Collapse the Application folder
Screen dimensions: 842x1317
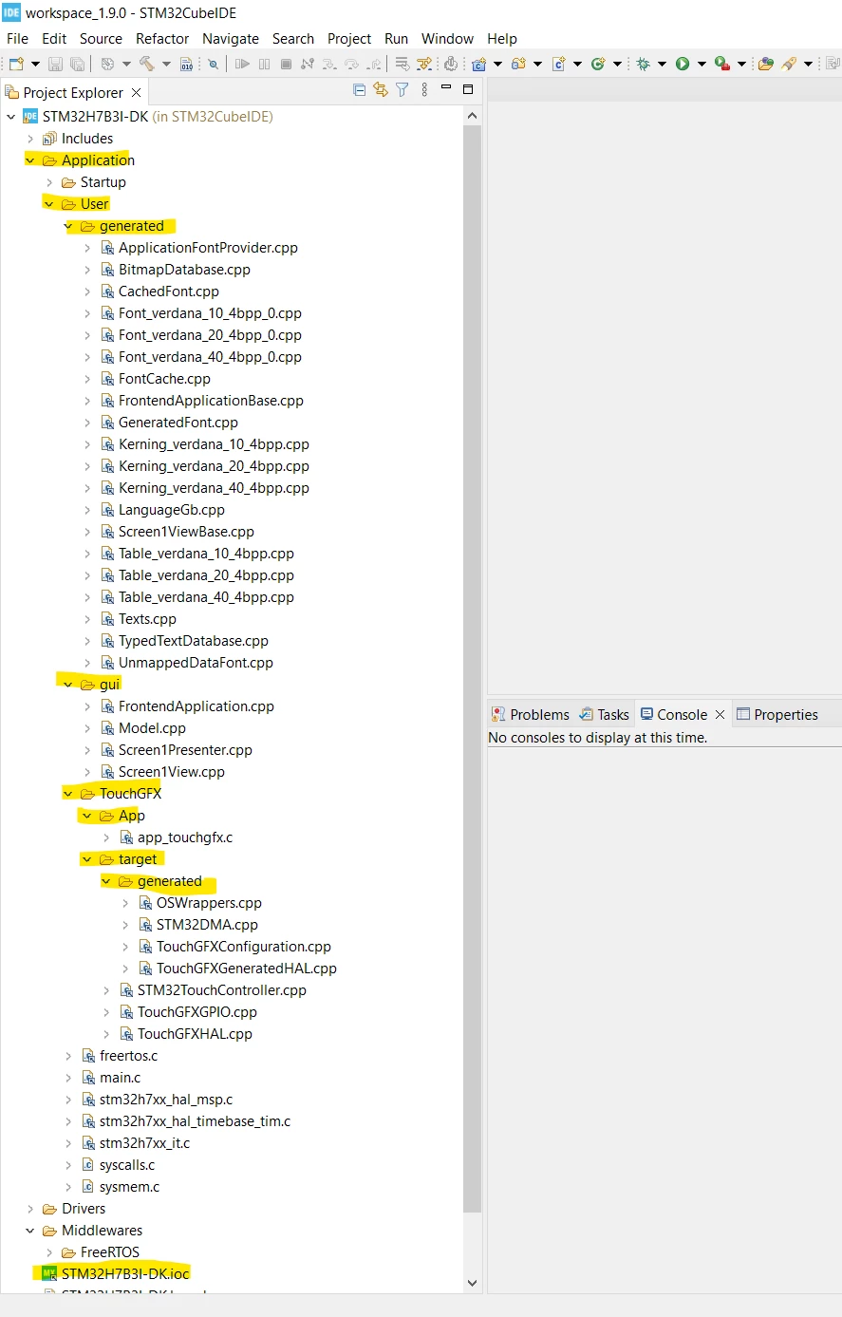click(30, 160)
